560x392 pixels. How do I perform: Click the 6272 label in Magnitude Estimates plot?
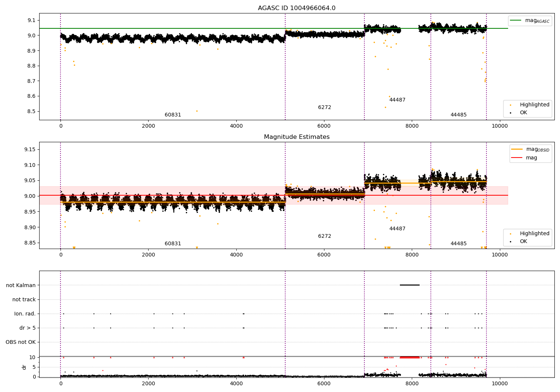coord(324,236)
